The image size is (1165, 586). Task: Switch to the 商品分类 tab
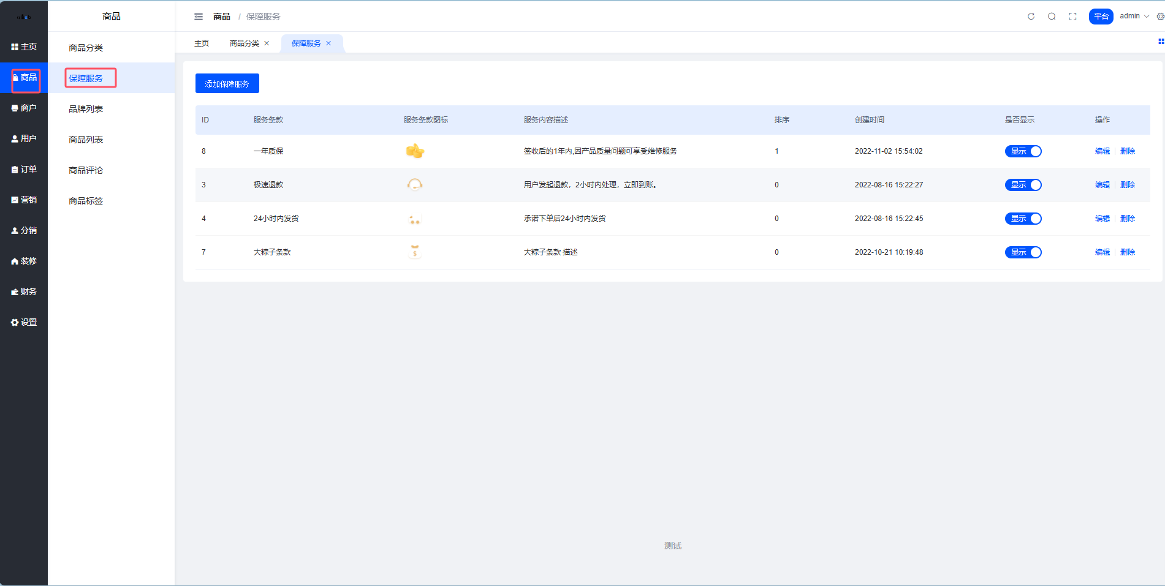click(x=244, y=43)
